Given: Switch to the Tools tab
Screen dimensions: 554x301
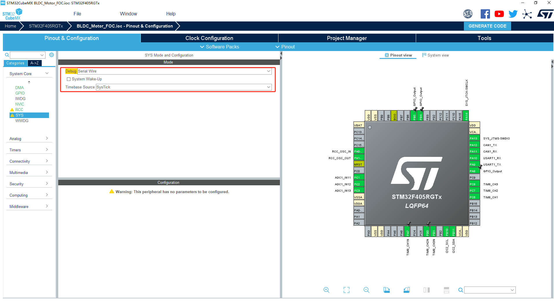Looking at the screenshot, I should click(484, 38).
